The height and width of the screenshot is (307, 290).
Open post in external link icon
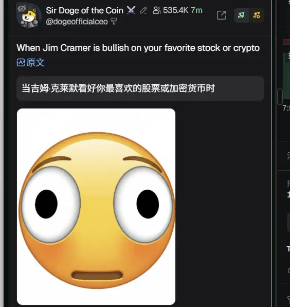[x=221, y=15]
